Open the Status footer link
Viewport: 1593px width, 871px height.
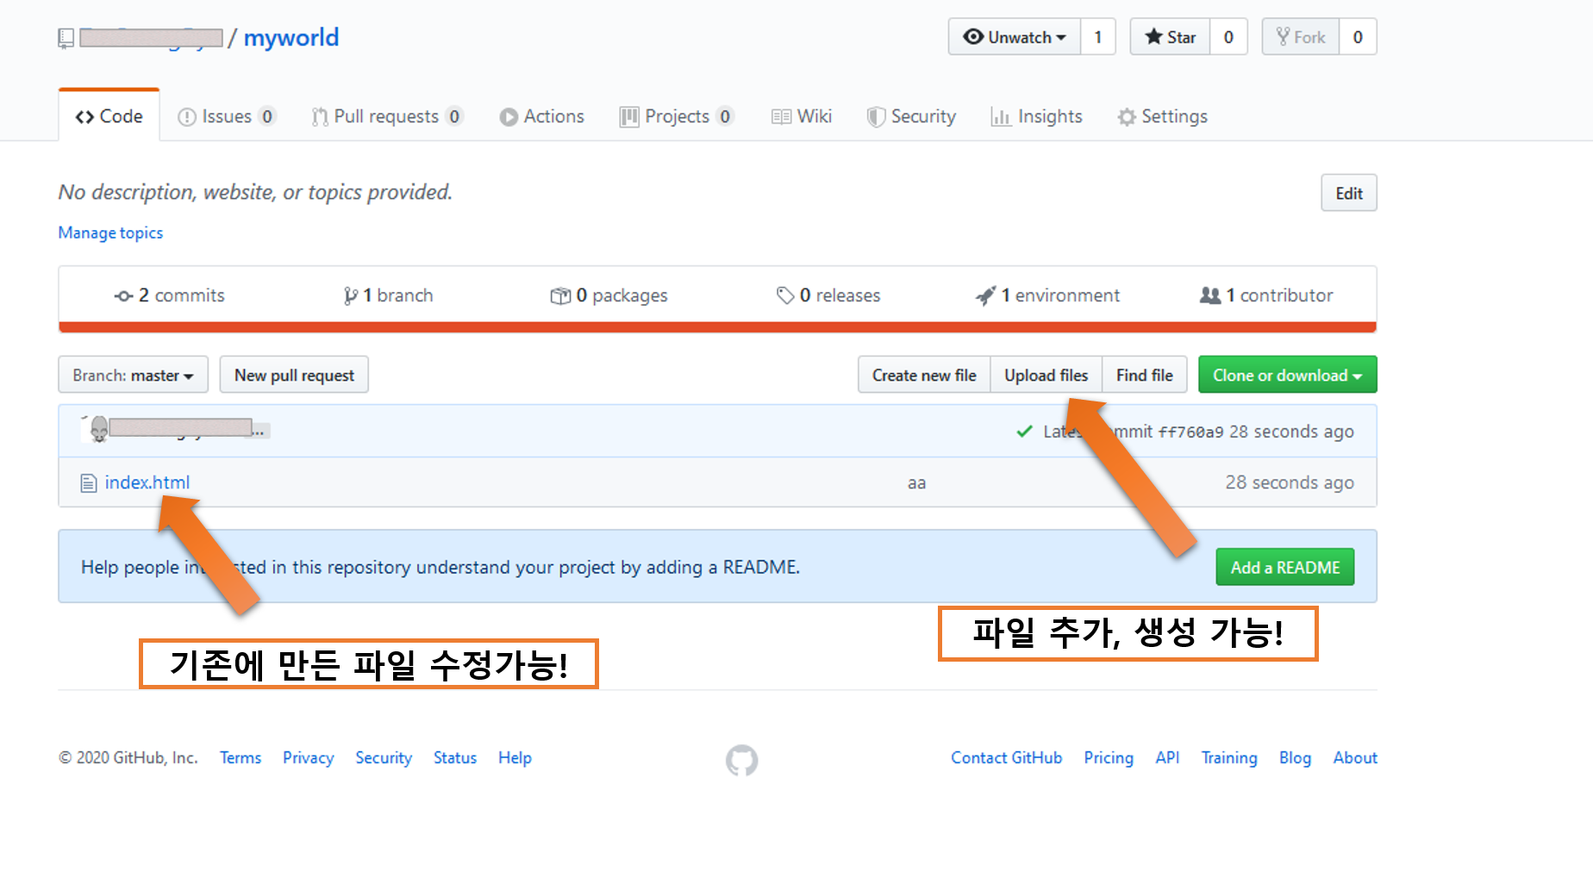(455, 757)
